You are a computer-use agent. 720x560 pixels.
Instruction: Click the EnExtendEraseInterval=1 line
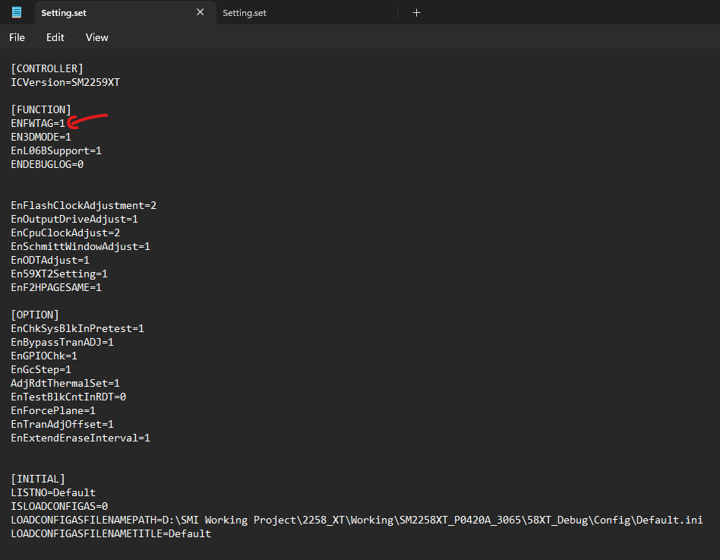click(x=81, y=438)
